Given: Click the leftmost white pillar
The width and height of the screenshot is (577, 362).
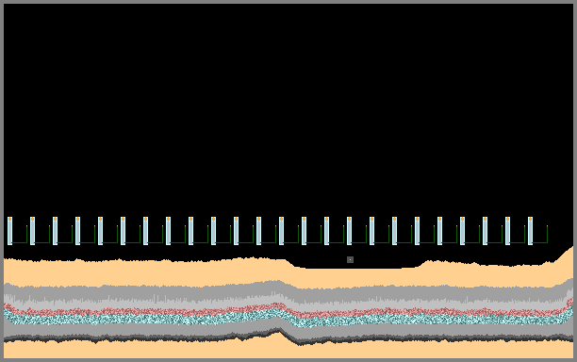Looking at the screenshot, I should (x=10, y=231).
